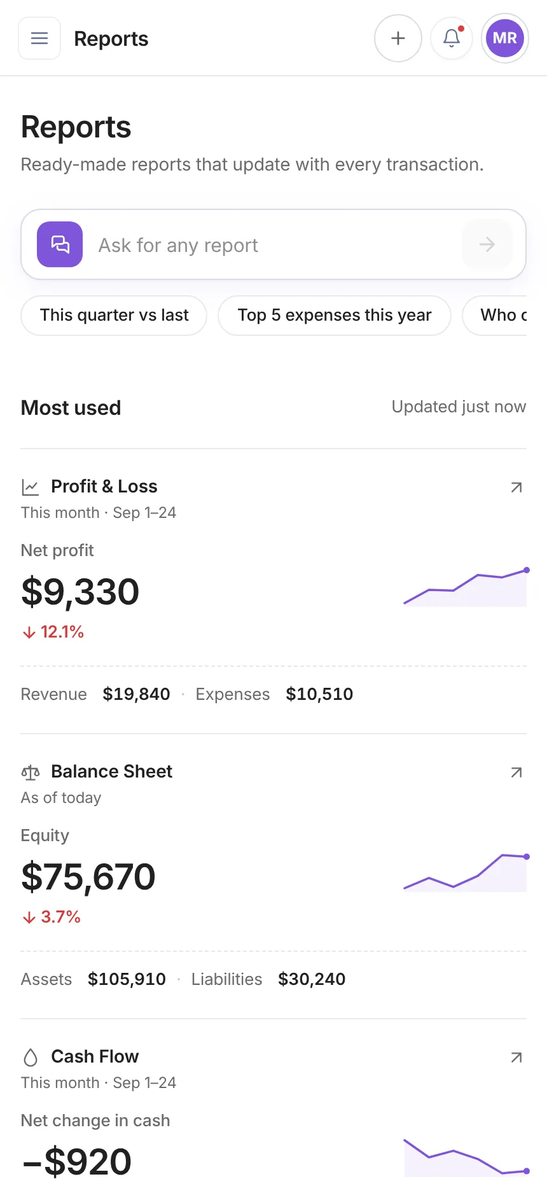Submit the report query arrow button
This screenshot has height=1186, width=547.
pyautogui.click(x=487, y=244)
